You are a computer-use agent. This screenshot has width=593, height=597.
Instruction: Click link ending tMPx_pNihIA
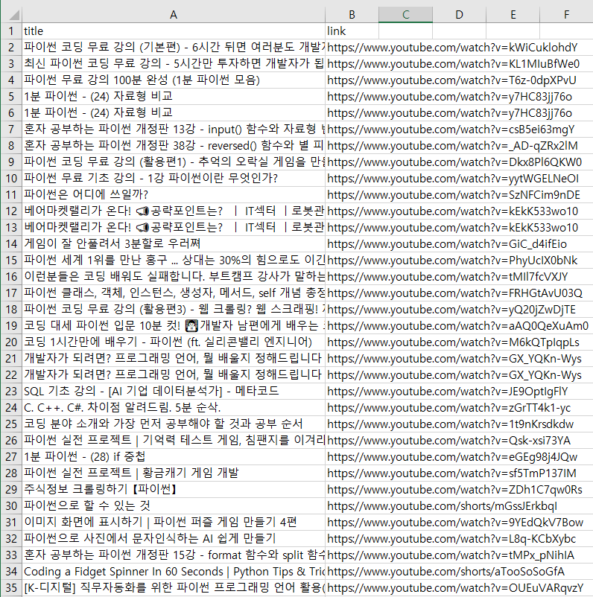click(x=451, y=555)
